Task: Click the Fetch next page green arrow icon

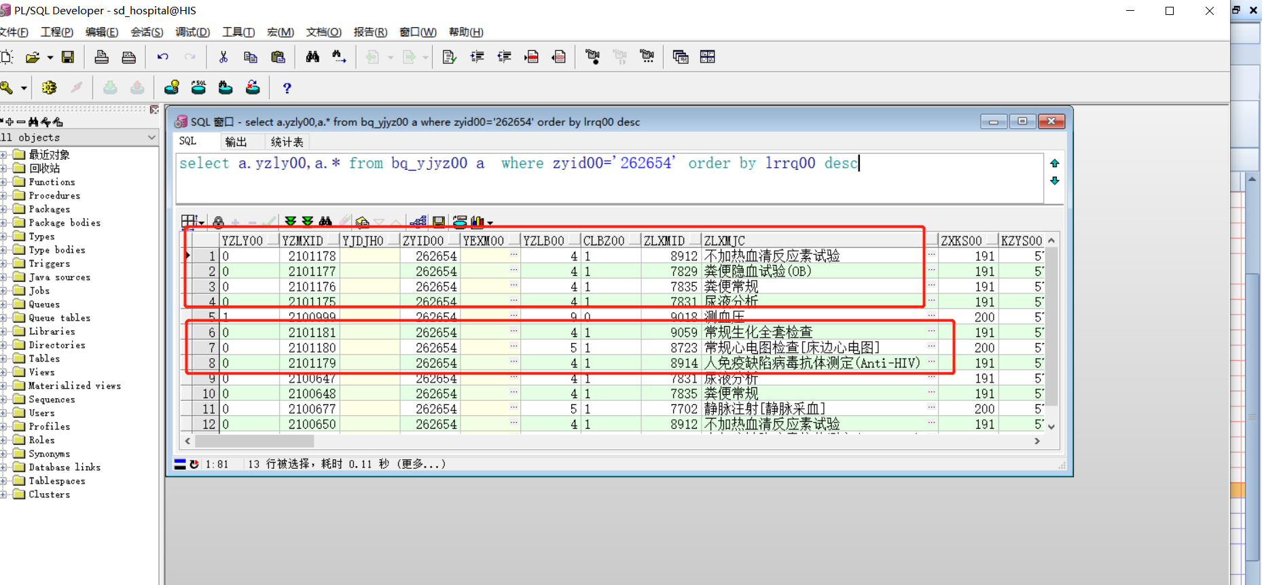Action: coord(291,221)
